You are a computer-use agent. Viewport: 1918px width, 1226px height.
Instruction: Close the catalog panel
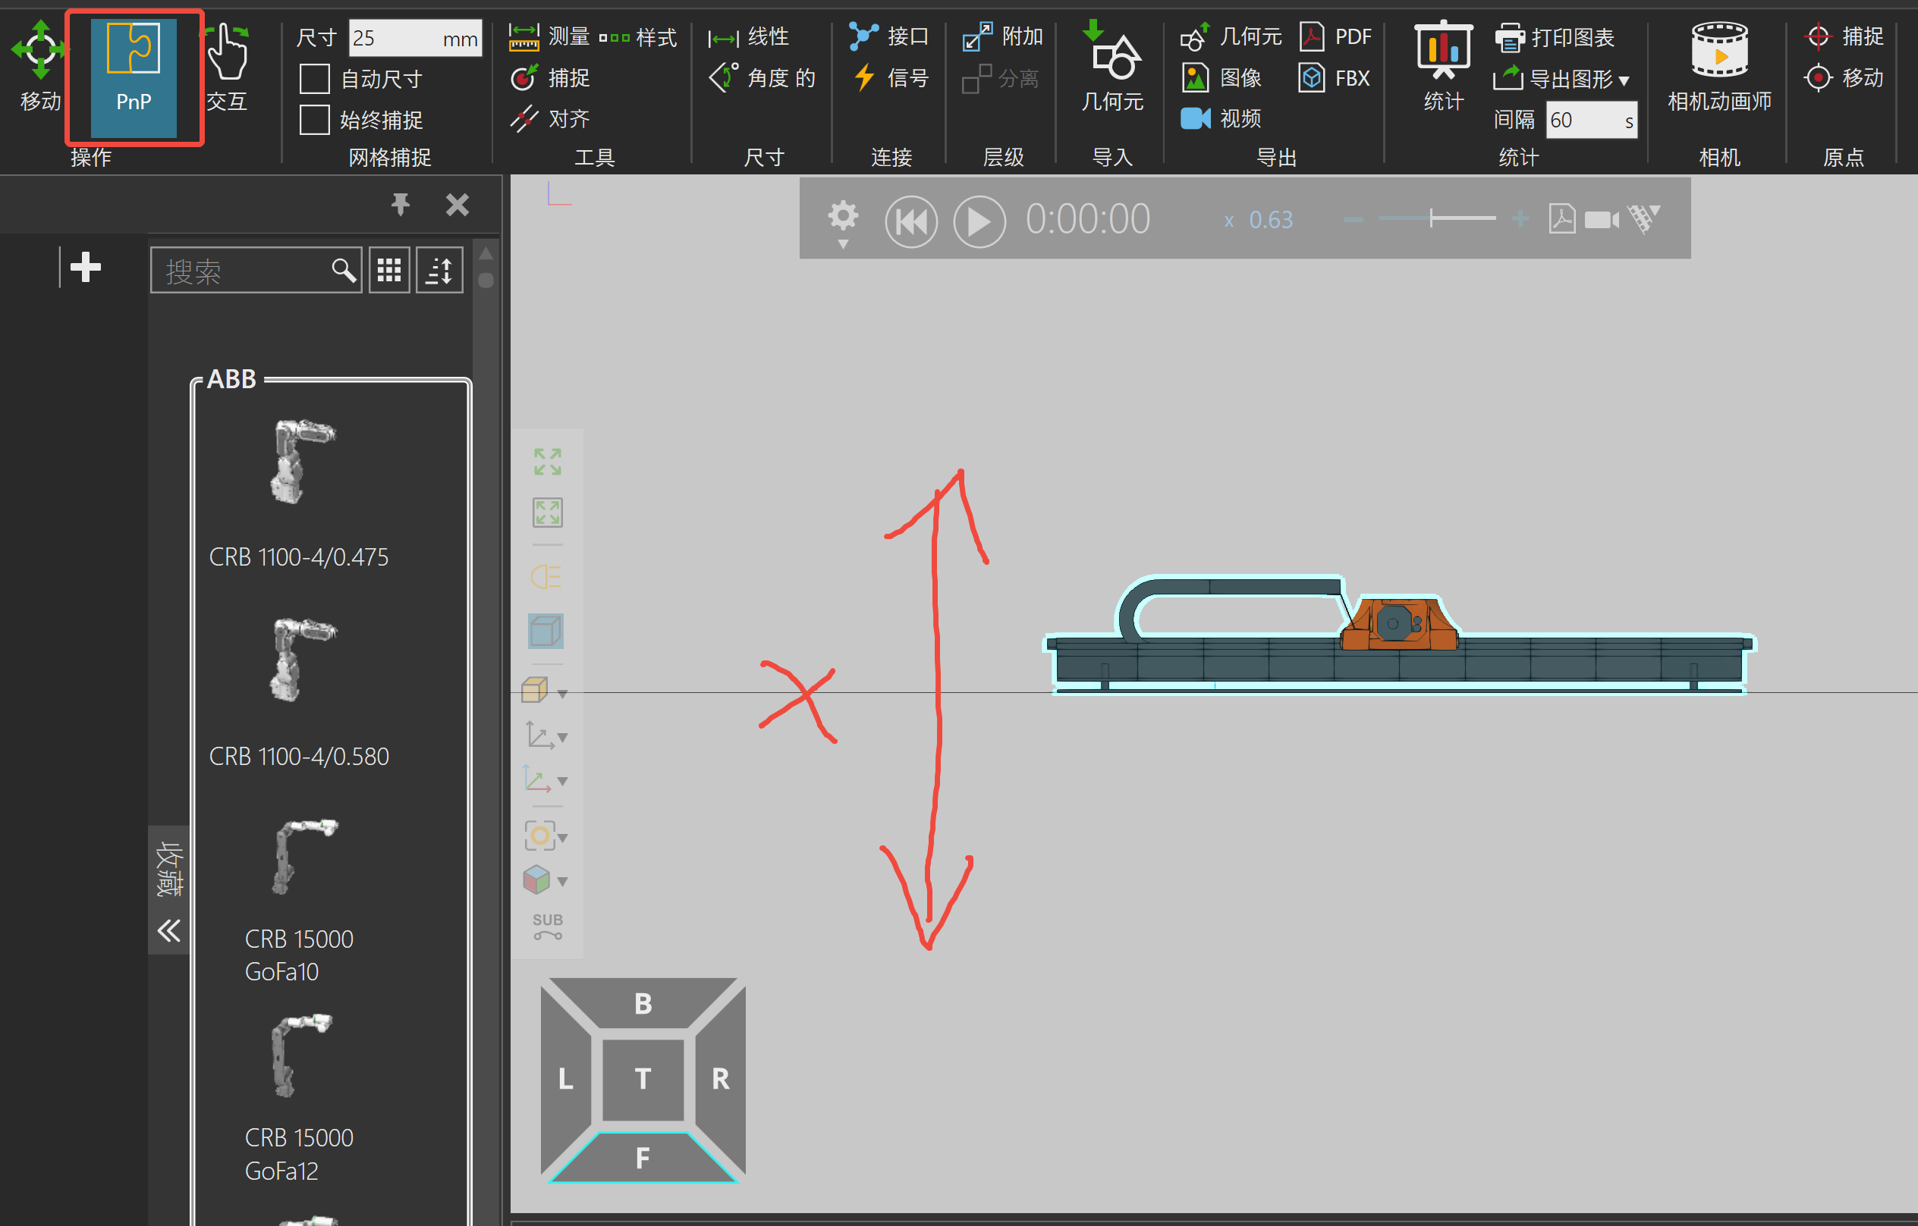tap(457, 205)
